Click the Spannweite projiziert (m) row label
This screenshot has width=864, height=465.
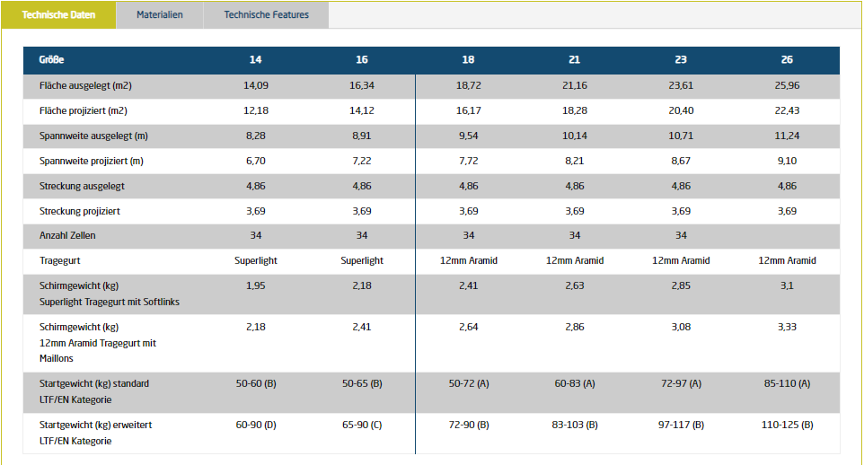coord(92,162)
